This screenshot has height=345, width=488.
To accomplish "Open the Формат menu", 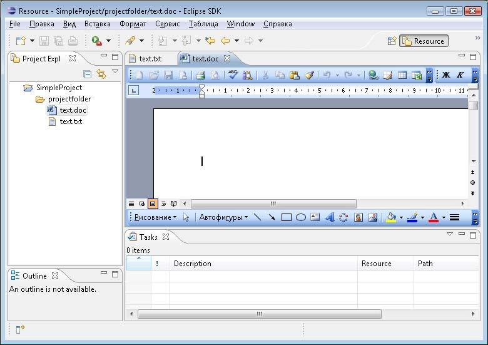I will click(x=133, y=24).
